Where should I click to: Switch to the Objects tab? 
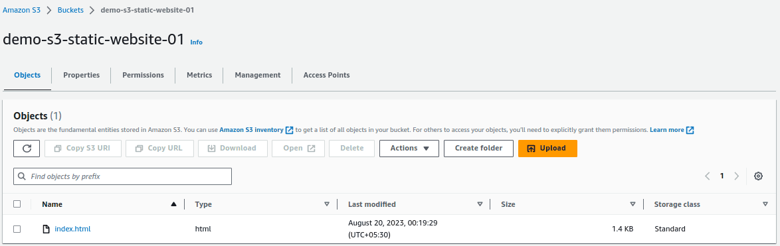(27, 75)
